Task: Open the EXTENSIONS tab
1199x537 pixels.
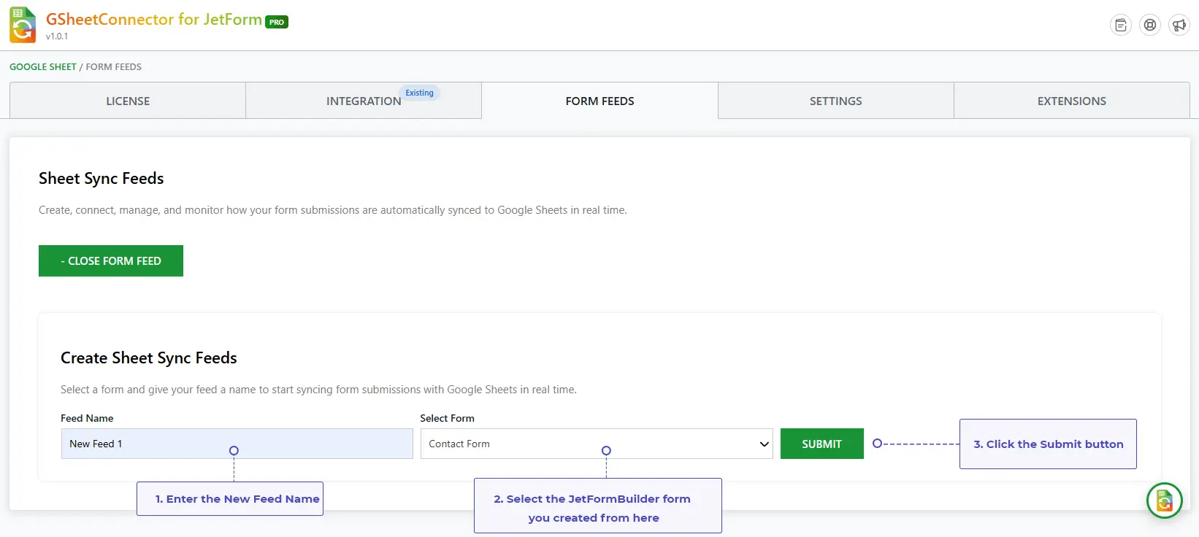Action: pyautogui.click(x=1071, y=101)
